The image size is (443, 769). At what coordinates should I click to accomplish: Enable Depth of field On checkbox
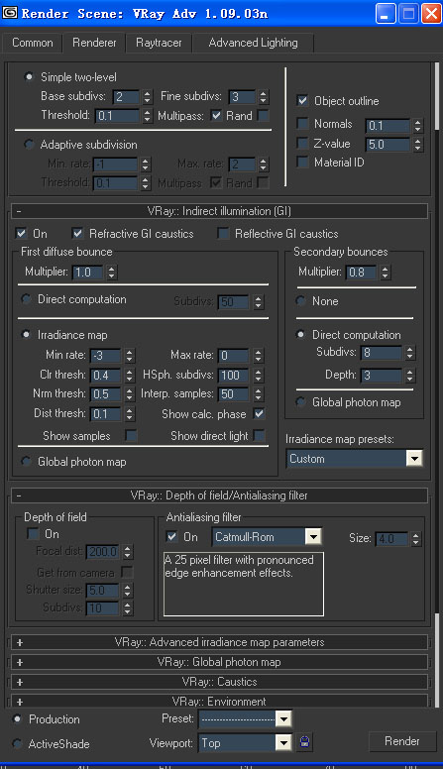pos(33,533)
